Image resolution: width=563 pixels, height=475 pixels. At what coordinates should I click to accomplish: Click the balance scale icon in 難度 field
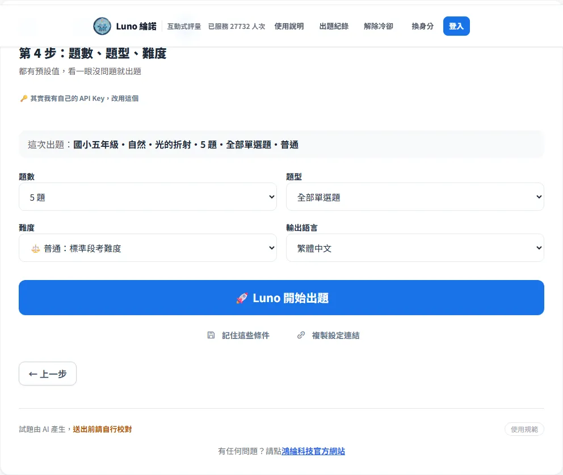click(x=36, y=248)
